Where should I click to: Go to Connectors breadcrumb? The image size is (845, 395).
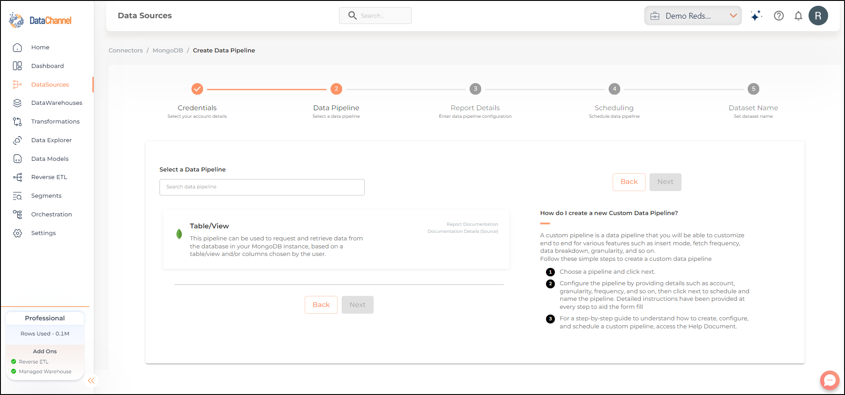tap(126, 51)
